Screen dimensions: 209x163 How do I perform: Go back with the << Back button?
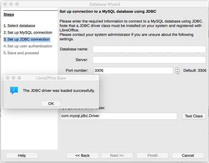[x=82, y=155]
